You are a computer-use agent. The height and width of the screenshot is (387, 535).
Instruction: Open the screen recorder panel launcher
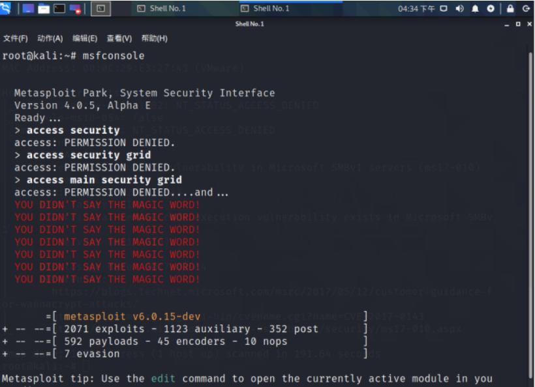coord(75,8)
